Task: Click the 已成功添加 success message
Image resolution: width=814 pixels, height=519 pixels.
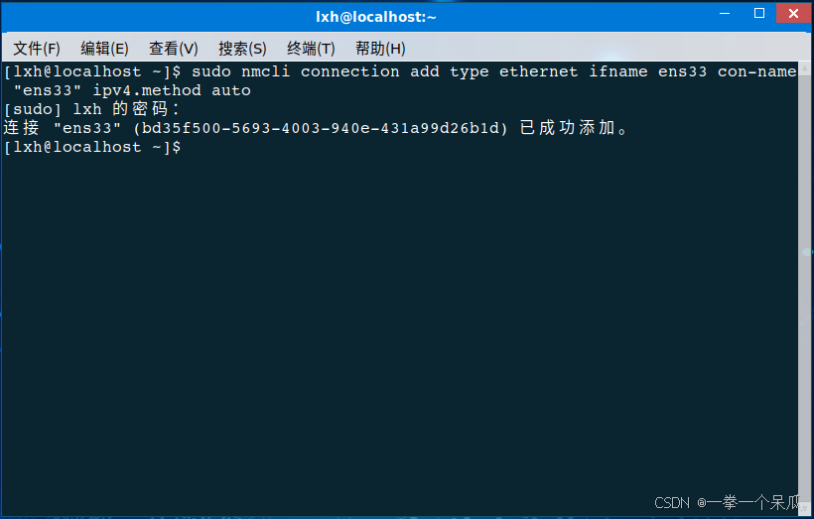Action: 574,128
